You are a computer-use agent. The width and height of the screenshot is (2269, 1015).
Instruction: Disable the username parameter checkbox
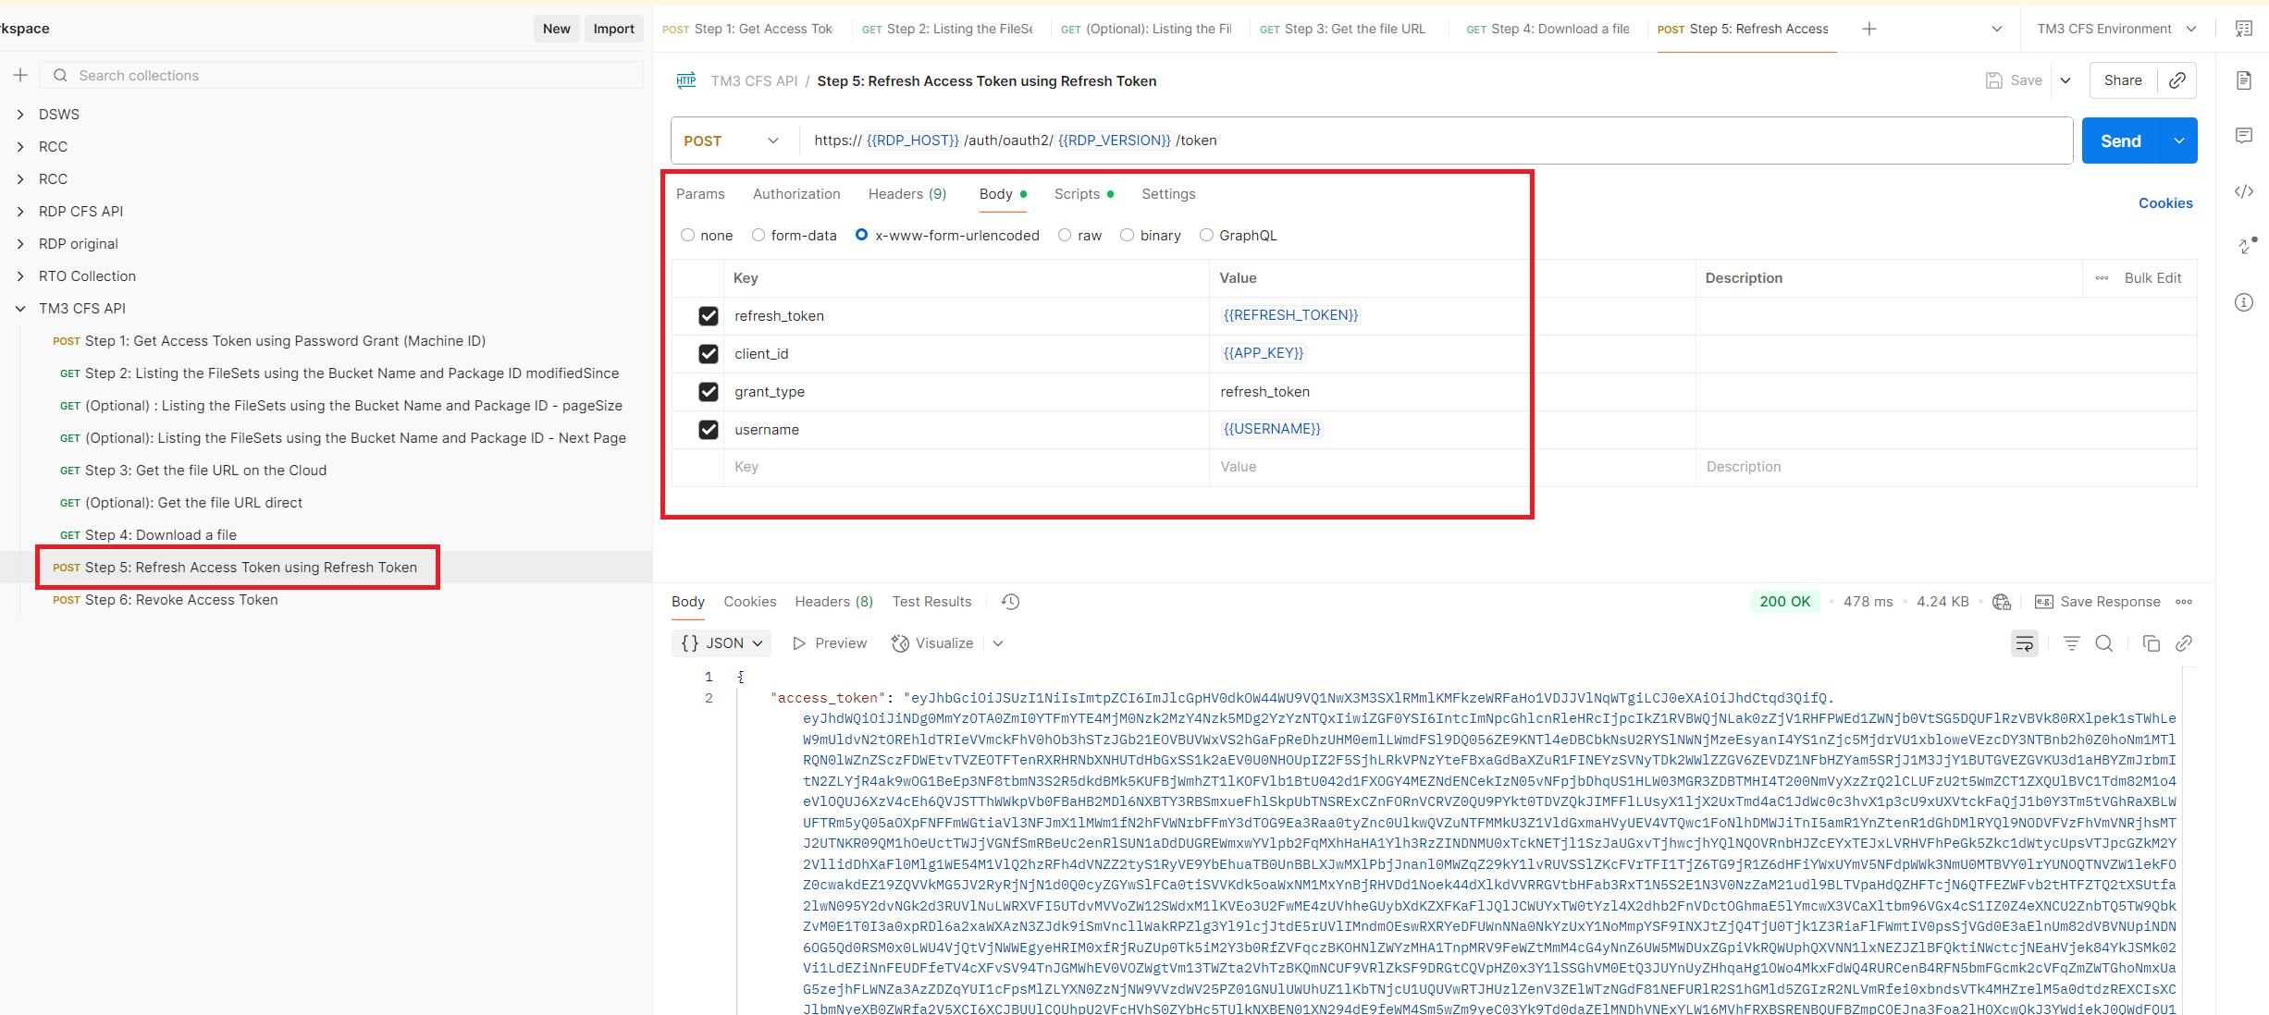coord(709,430)
